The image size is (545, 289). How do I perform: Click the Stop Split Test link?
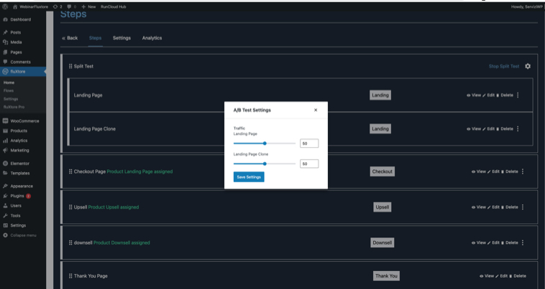tap(503, 66)
